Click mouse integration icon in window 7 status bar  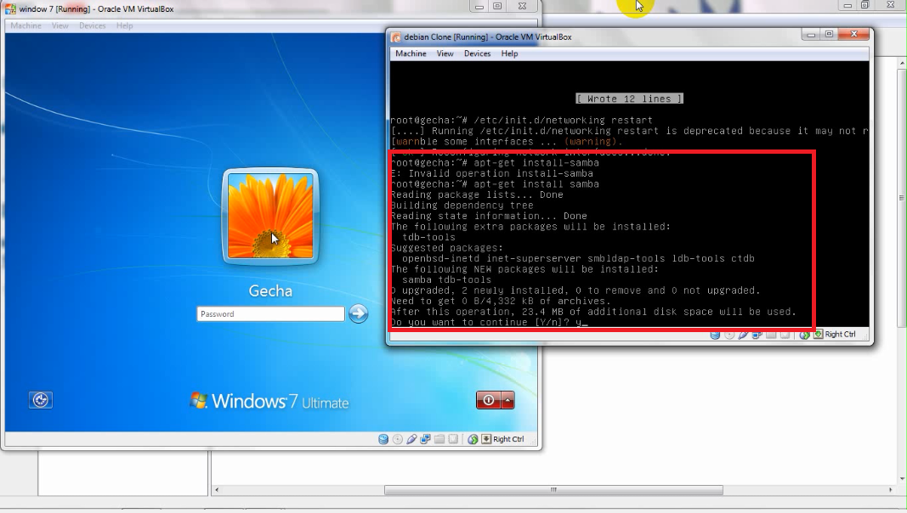click(x=473, y=439)
